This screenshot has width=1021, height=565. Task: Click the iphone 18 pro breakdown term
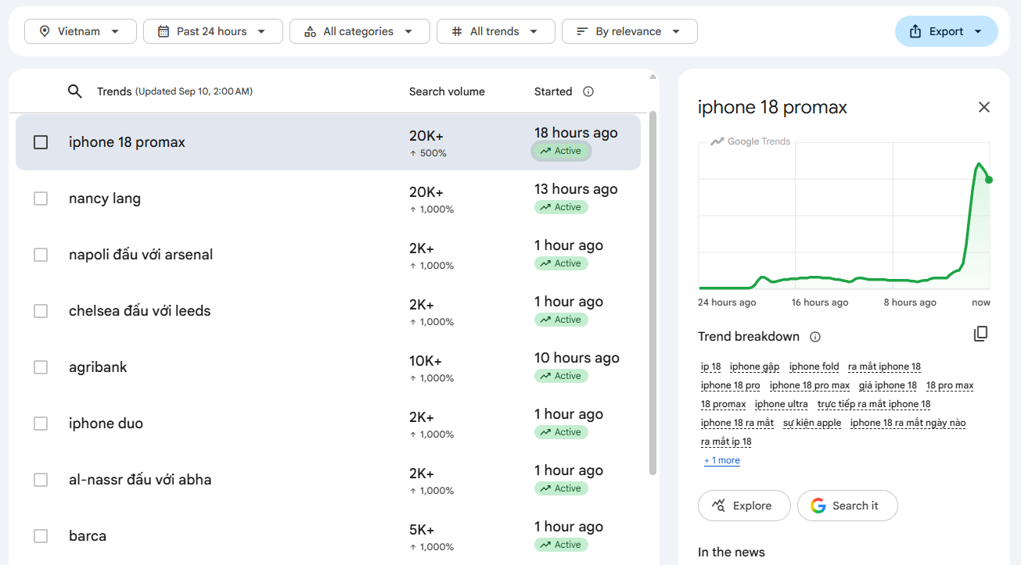731,385
